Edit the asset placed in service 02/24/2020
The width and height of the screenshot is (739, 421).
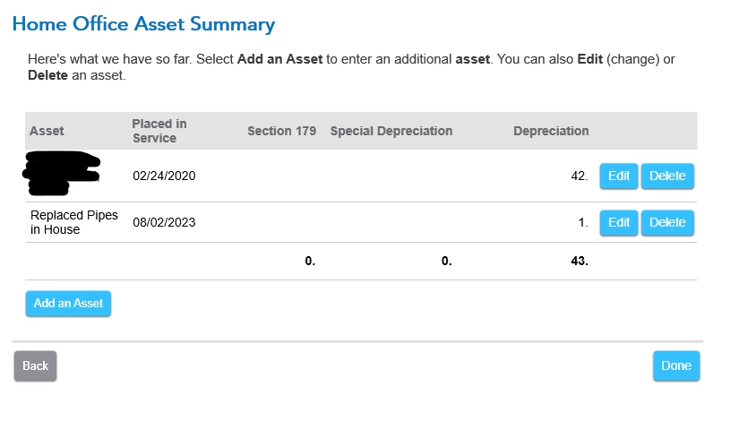[618, 176]
